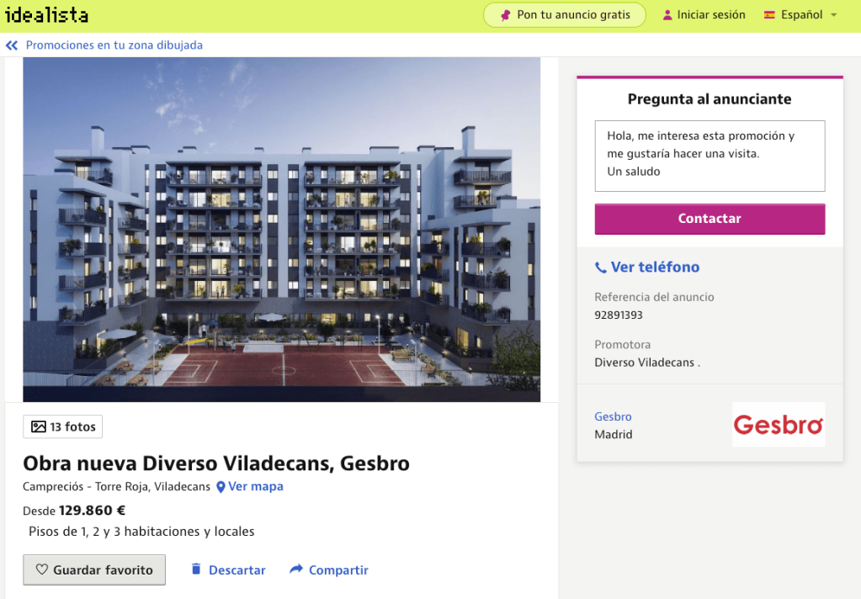Open the Español language dropdown arrow
The image size is (861, 599).
pos(833,15)
